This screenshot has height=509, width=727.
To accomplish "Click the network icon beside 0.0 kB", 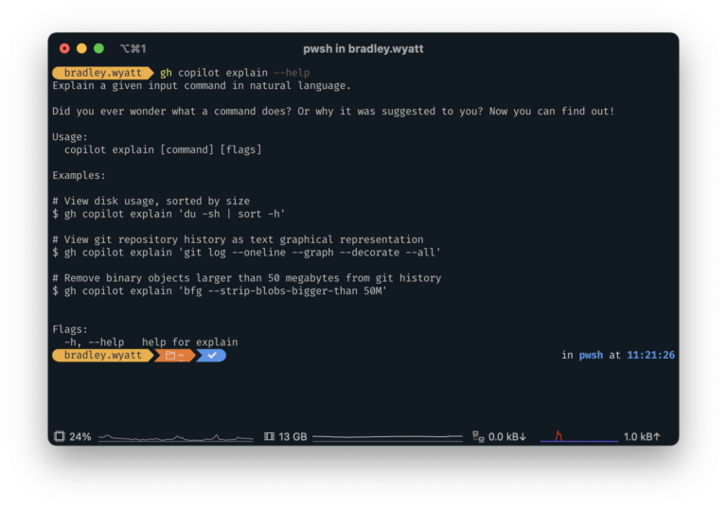I will [x=478, y=437].
